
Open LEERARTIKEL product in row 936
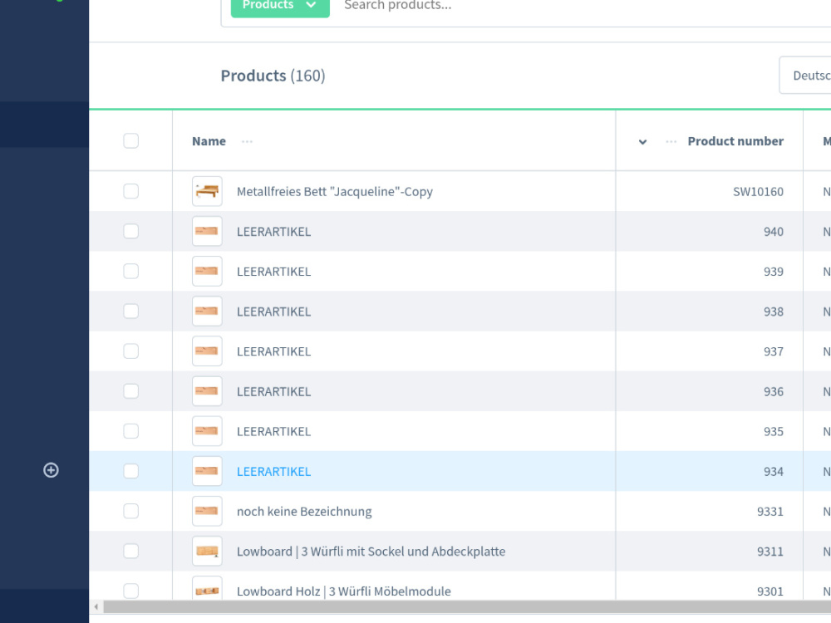coord(273,391)
